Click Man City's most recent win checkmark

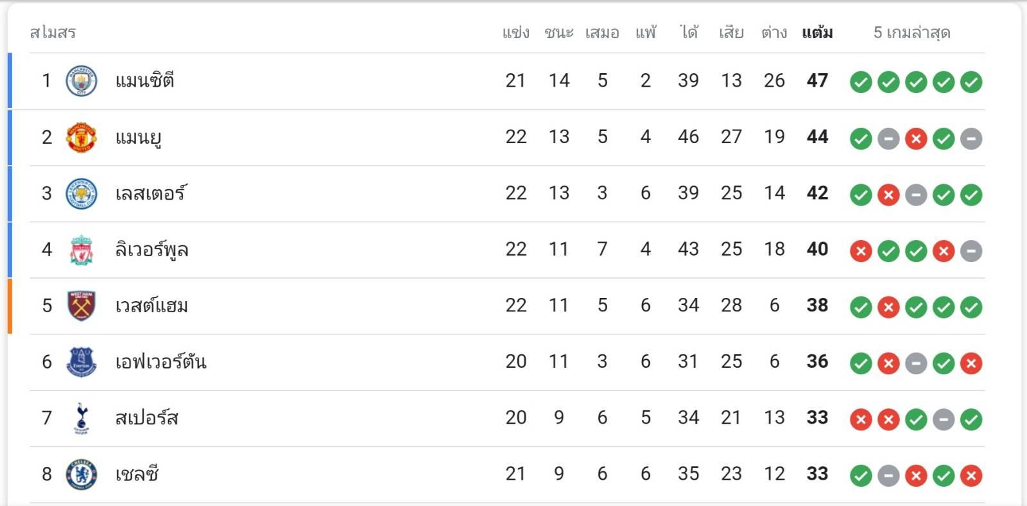[x=971, y=82]
